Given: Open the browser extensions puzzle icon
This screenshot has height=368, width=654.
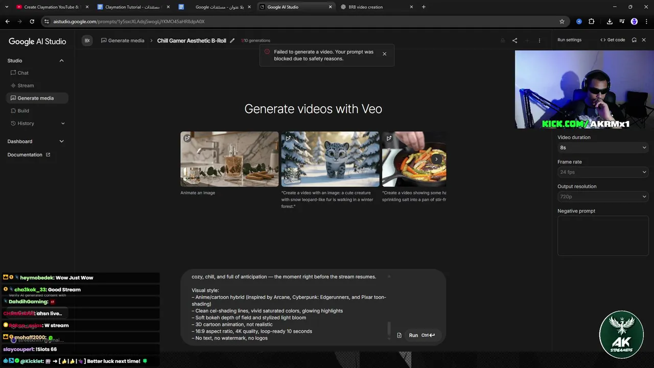Looking at the screenshot, I should [x=591, y=21].
